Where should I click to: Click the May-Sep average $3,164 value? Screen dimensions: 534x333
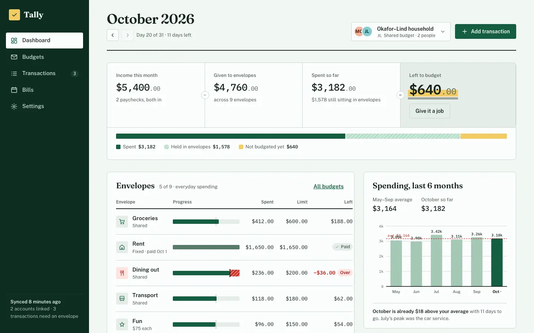click(385, 209)
